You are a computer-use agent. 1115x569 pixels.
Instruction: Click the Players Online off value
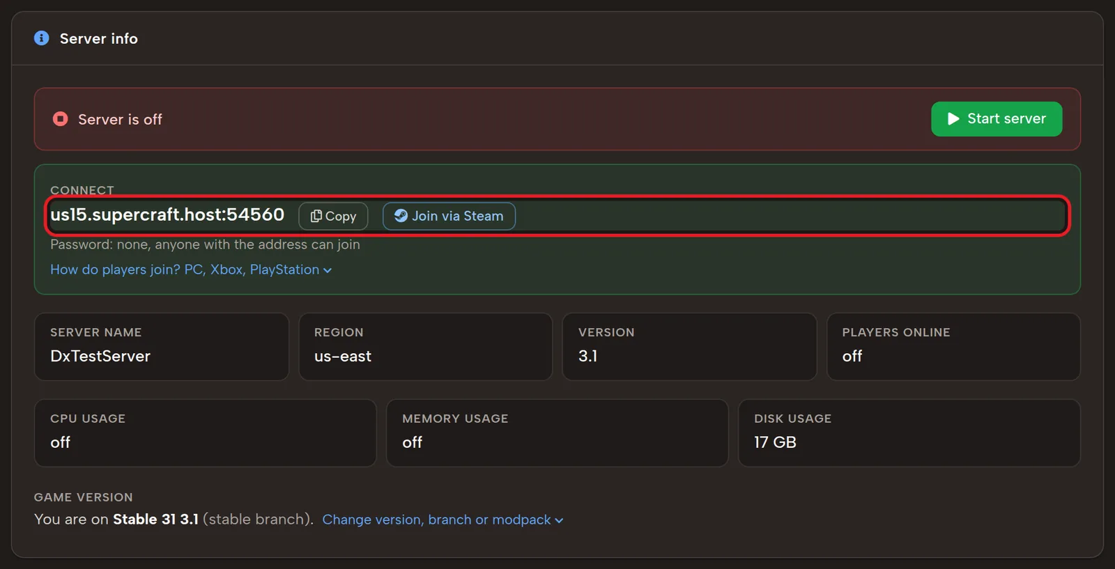pos(852,356)
